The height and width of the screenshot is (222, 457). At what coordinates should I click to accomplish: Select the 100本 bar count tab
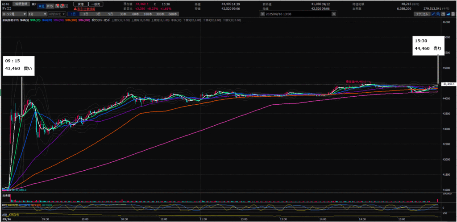pyautogui.click(x=148, y=14)
